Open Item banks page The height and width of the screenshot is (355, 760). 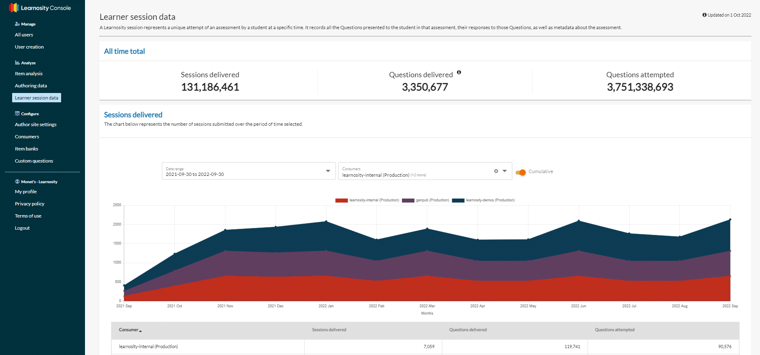pyautogui.click(x=26, y=149)
